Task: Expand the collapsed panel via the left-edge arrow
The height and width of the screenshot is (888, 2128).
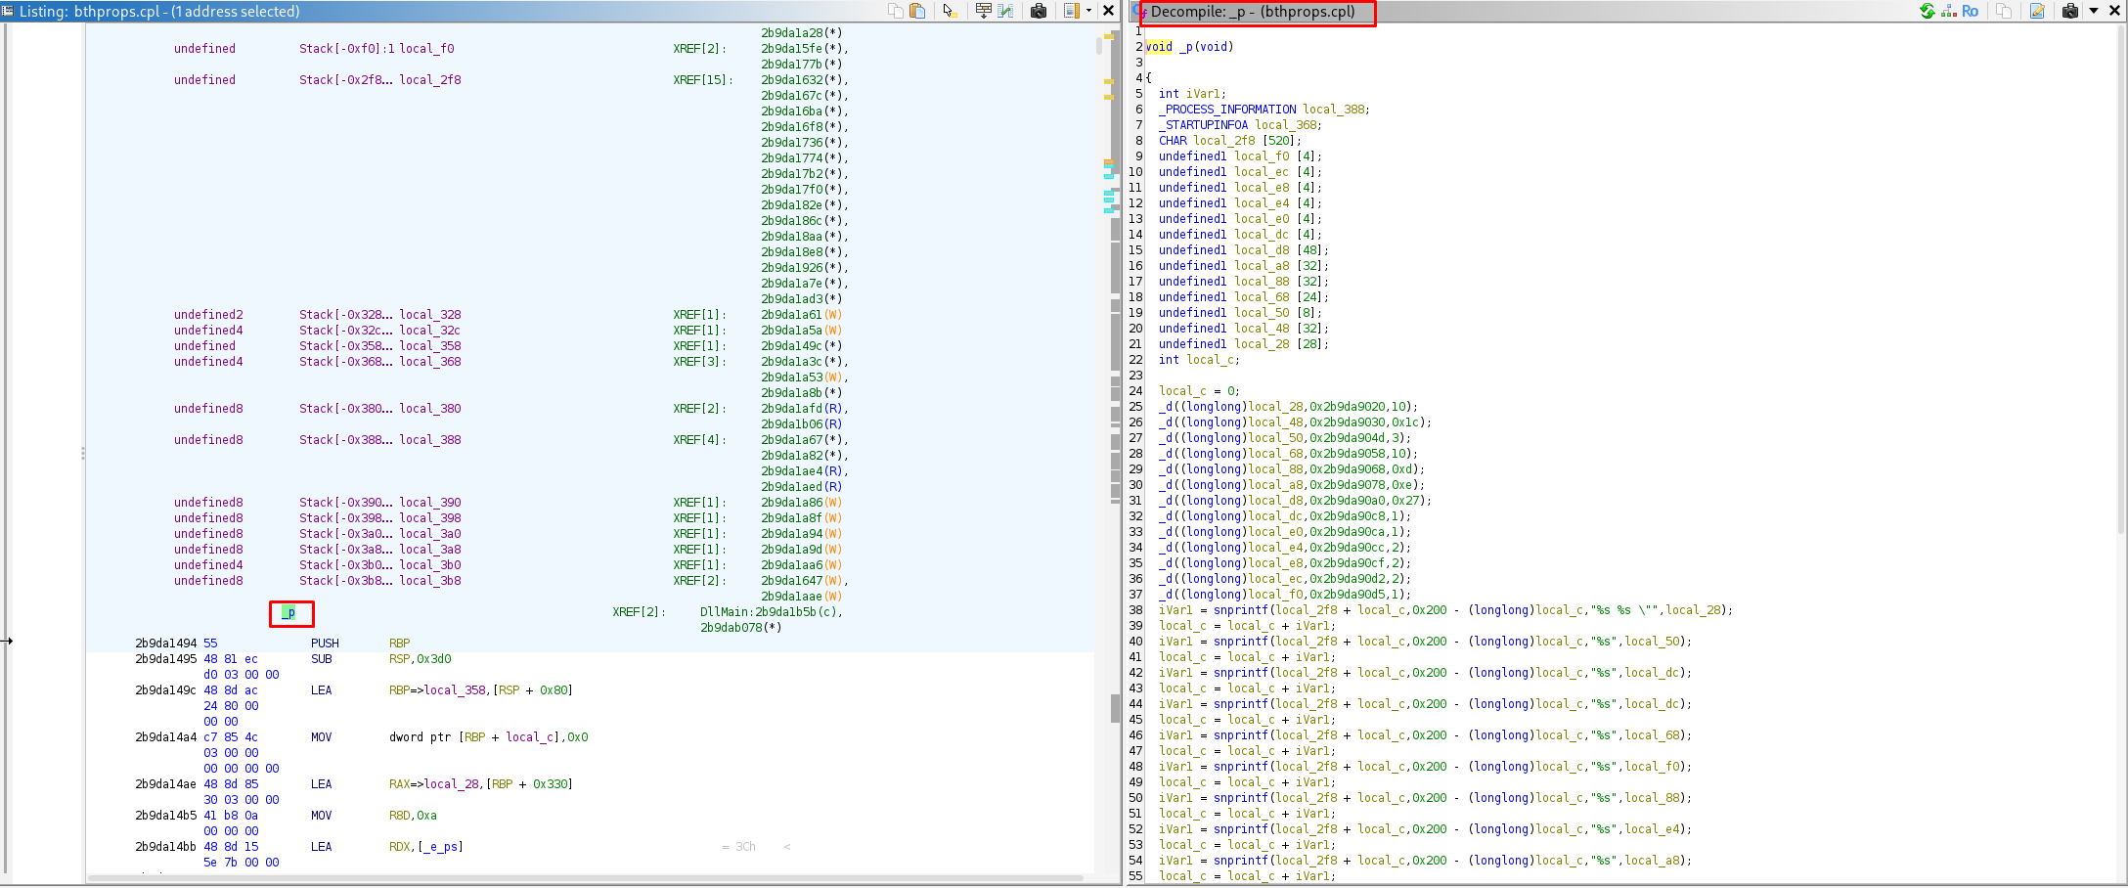Action: pos(8,641)
